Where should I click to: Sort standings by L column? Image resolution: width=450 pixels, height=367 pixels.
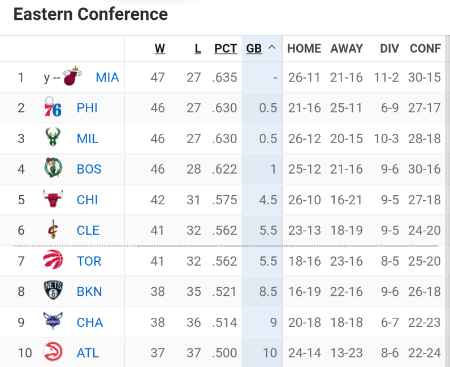(198, 49)
